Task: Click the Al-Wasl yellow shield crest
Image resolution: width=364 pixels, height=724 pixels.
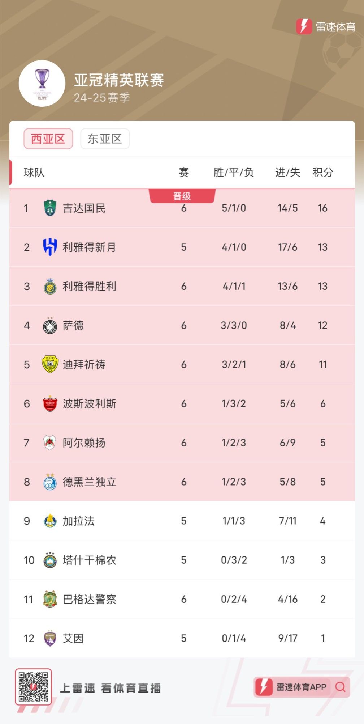Action: [x=50, y=364]
